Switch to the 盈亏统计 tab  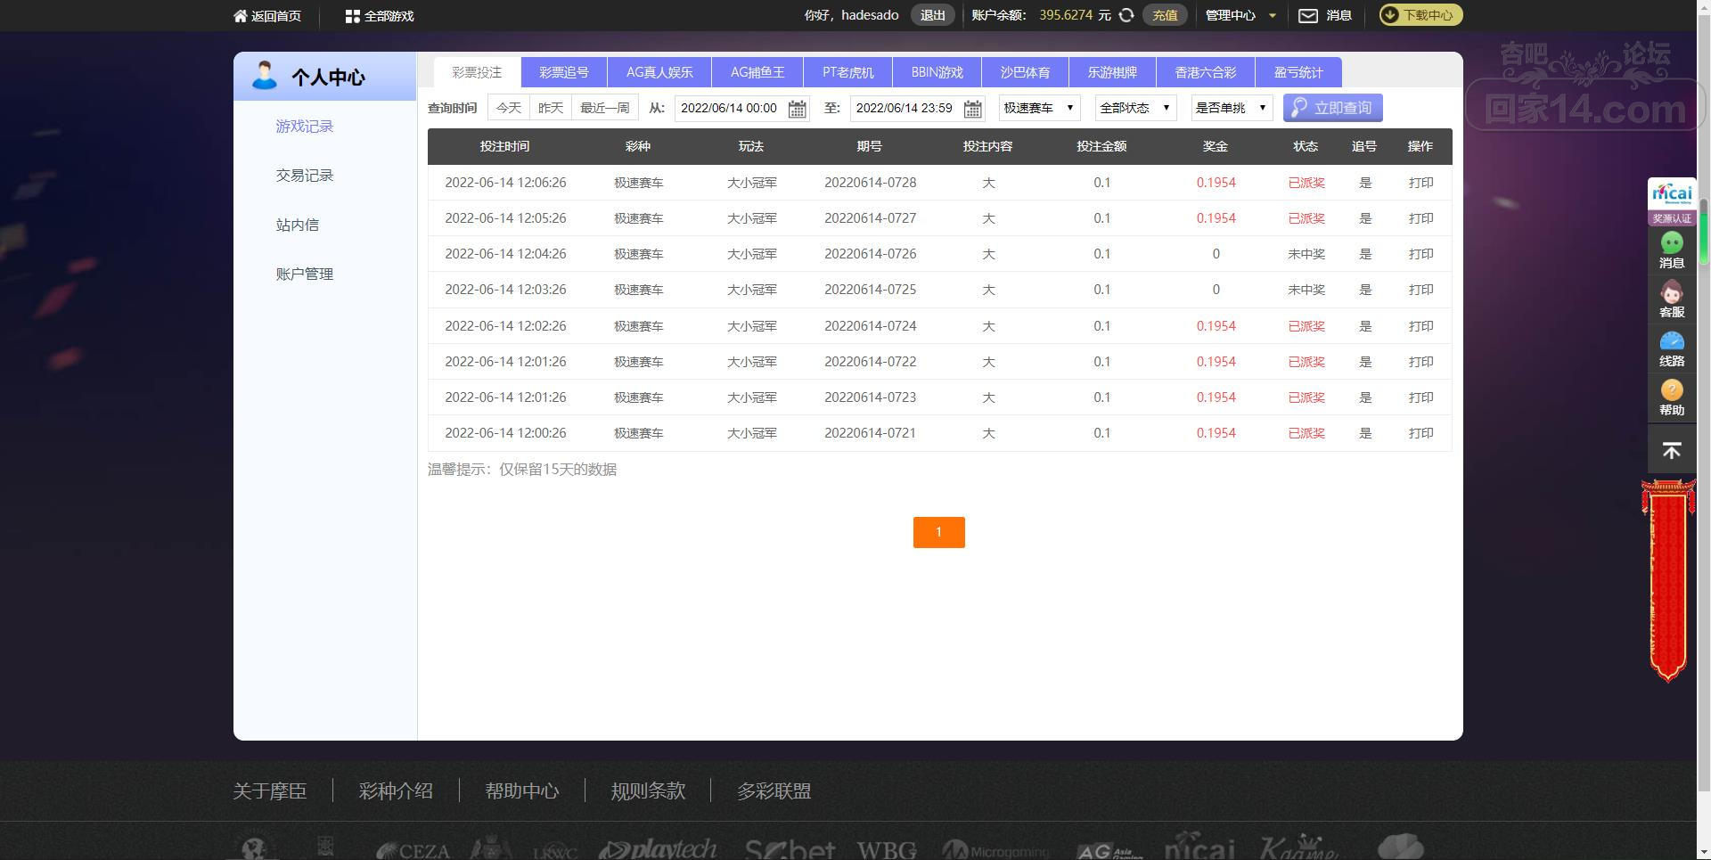coord(1298,72)
